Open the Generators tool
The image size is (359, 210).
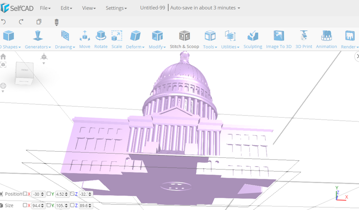click(x=38, y=36)
